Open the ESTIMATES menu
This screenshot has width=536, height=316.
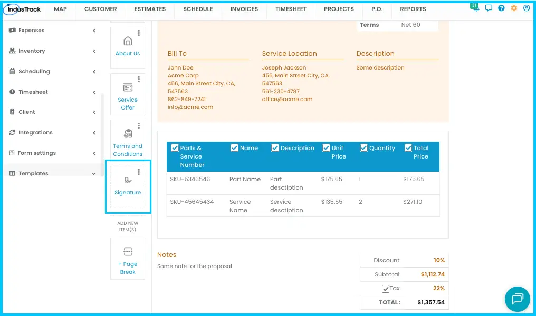pyautogui.click(x=150, y=9)
